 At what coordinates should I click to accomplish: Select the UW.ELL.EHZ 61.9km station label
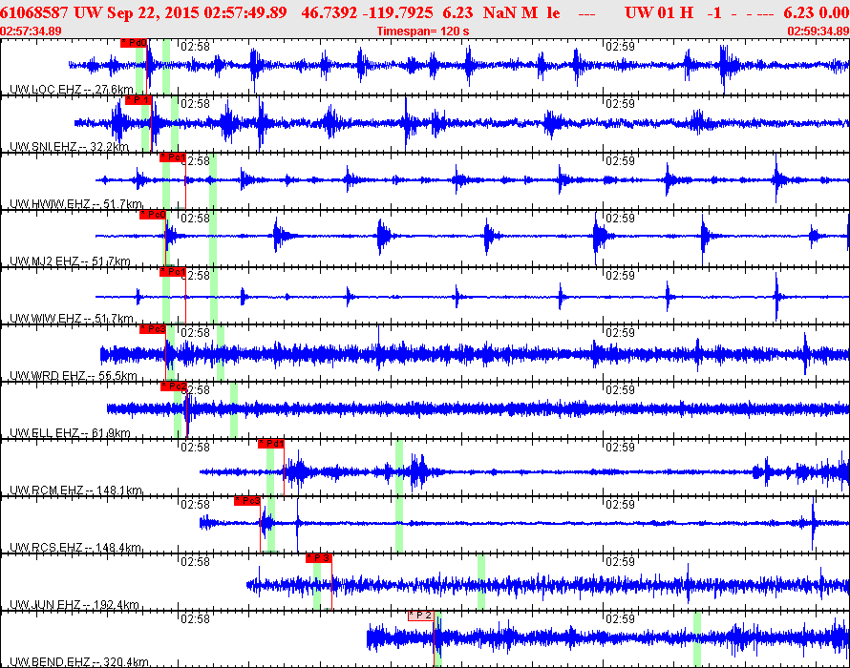point(70,433)
